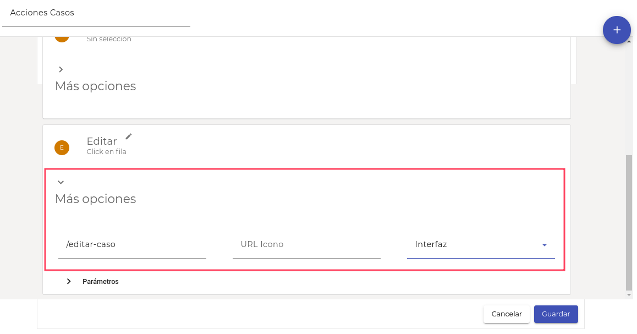Open the Interfaz select field
Image resolution: width=637 pixels, height=334 pixels.
click(x=474, y=244)
